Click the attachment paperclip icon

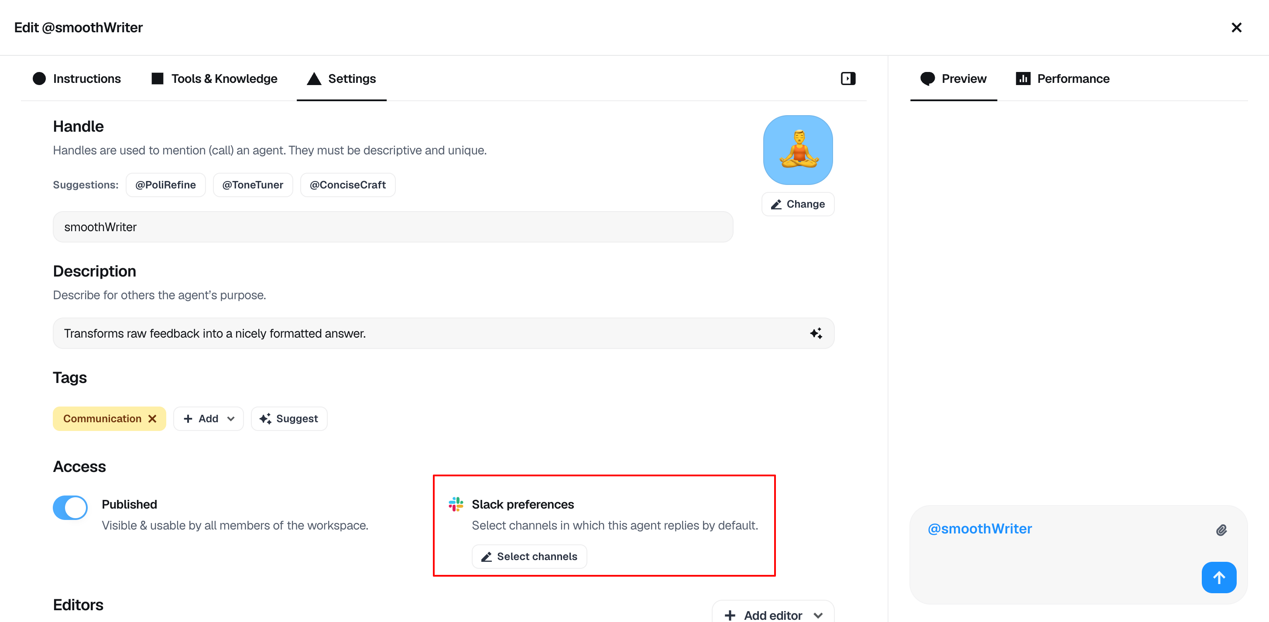(1221, 530)
